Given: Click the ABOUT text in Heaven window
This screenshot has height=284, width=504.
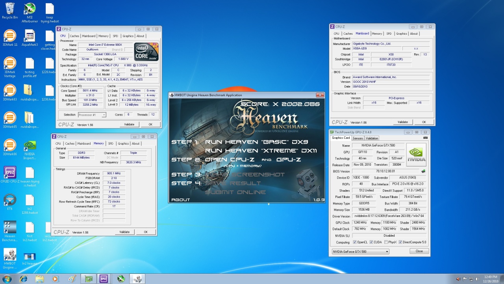Looking at the screenshot, I should 181,200.
